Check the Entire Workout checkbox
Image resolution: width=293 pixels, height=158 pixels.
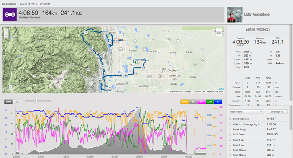pyautogui.click(x=230, y=119)
